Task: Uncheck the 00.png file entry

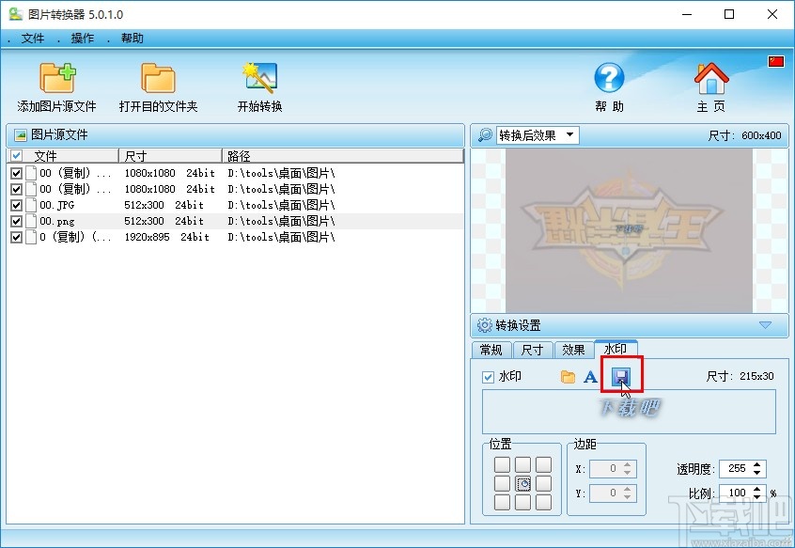Action: coord(15,221)
